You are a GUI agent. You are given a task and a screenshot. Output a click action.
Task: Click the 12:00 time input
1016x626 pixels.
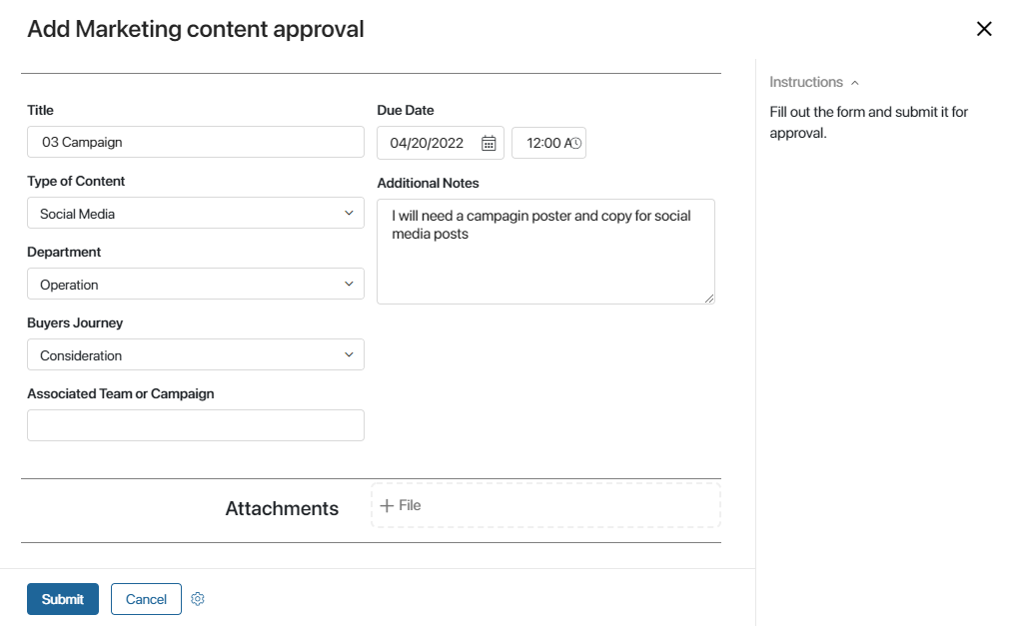(548, 143)
